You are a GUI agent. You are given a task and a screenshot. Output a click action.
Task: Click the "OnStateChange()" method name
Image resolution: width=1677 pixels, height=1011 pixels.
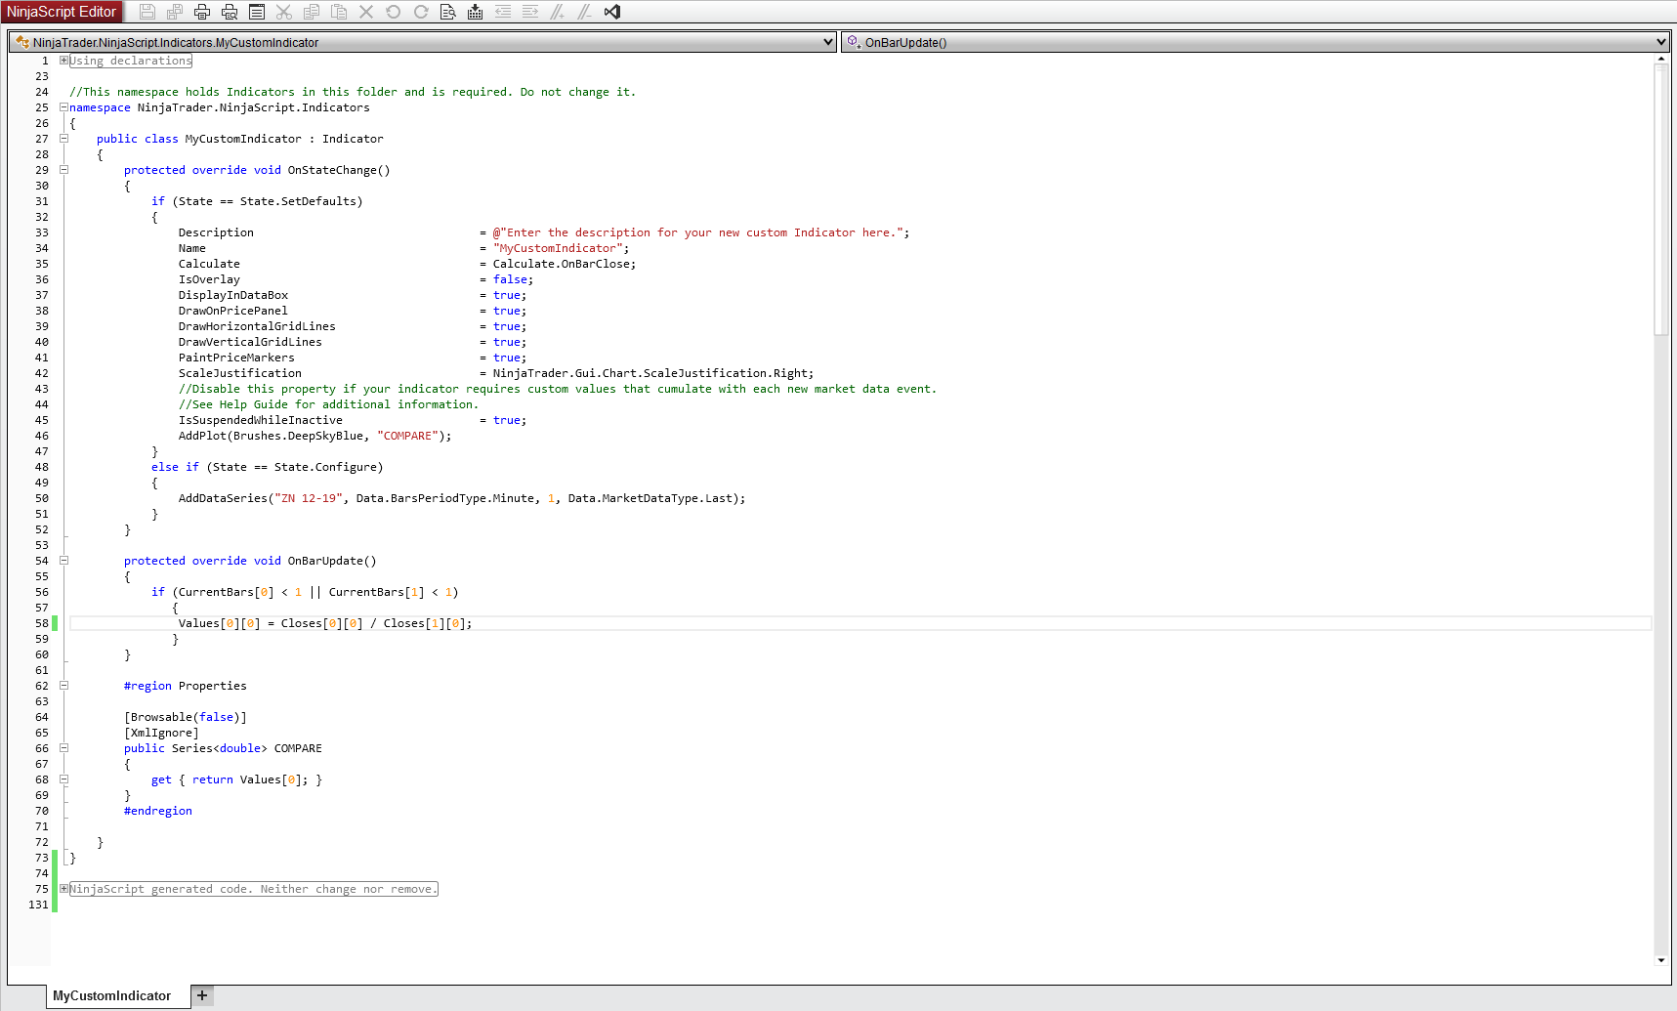pos(339,170)
